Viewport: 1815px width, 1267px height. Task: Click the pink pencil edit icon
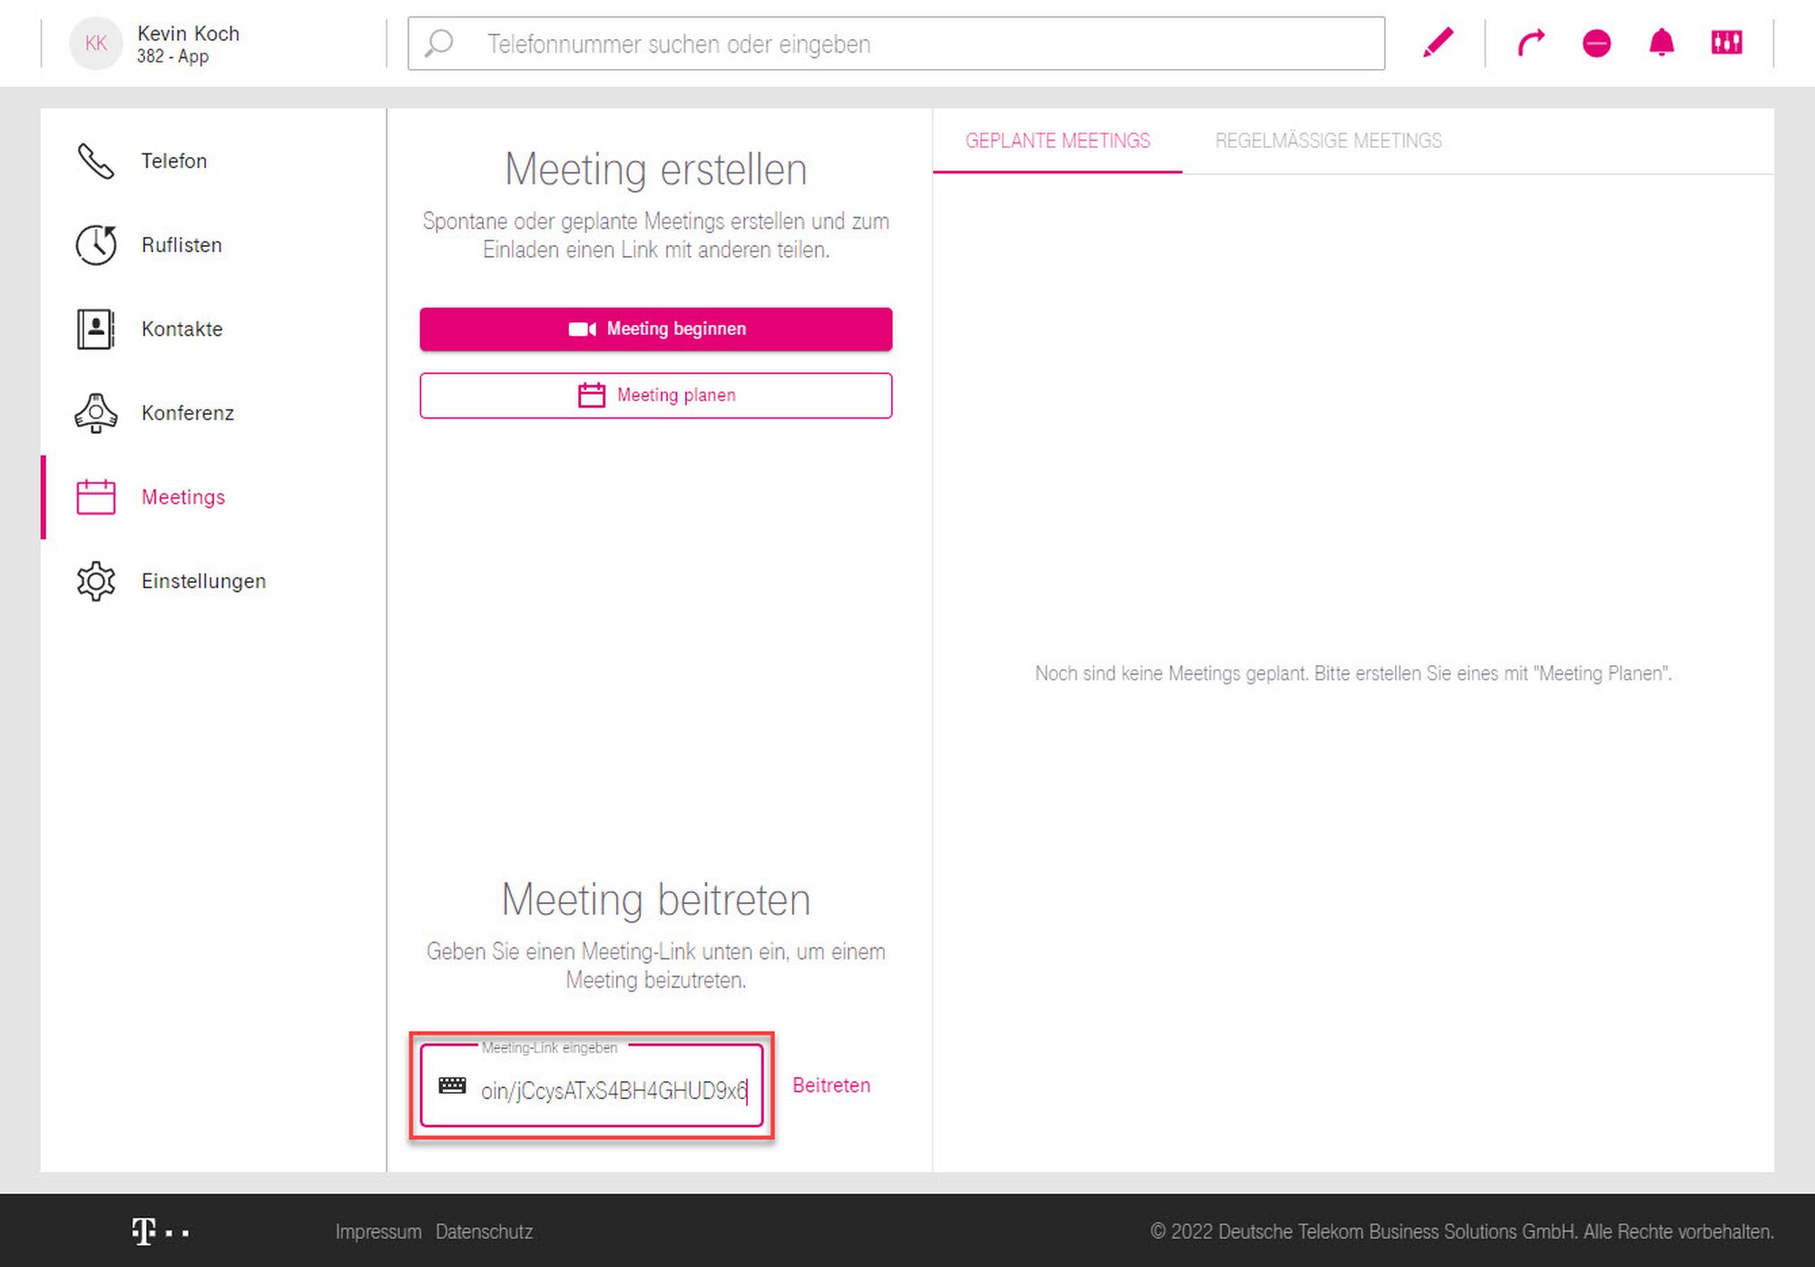[1437, 43]
